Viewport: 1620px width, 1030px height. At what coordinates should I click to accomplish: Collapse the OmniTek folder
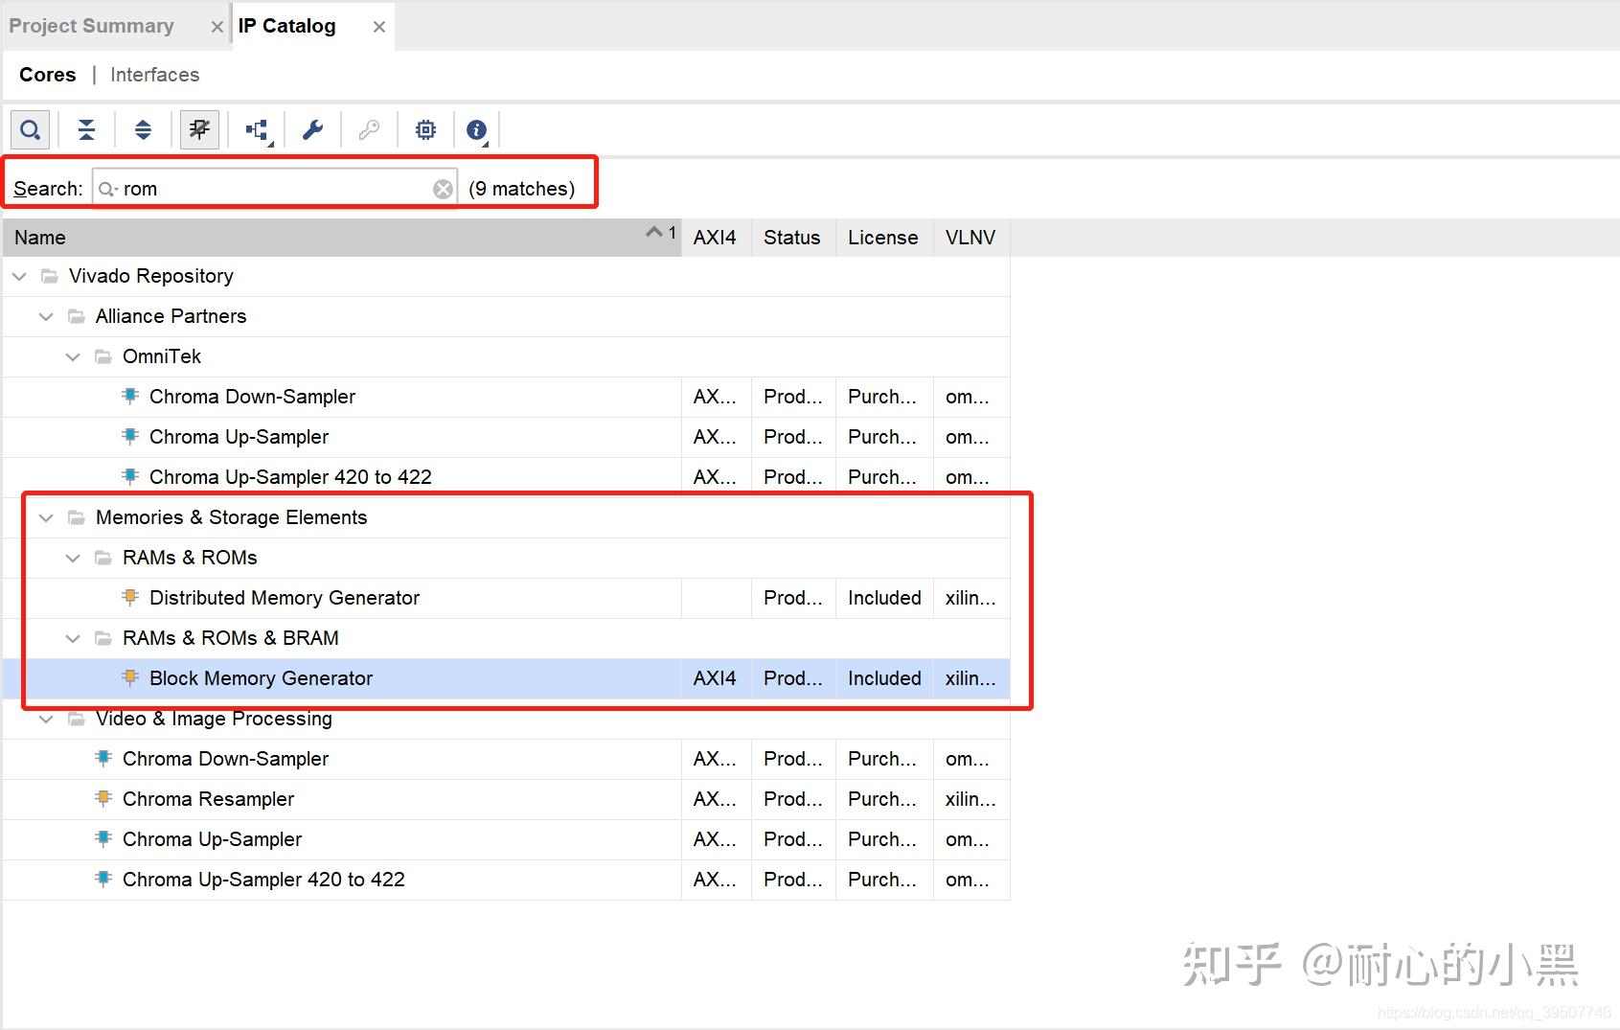pyautogui.click(x=73, y=356)
